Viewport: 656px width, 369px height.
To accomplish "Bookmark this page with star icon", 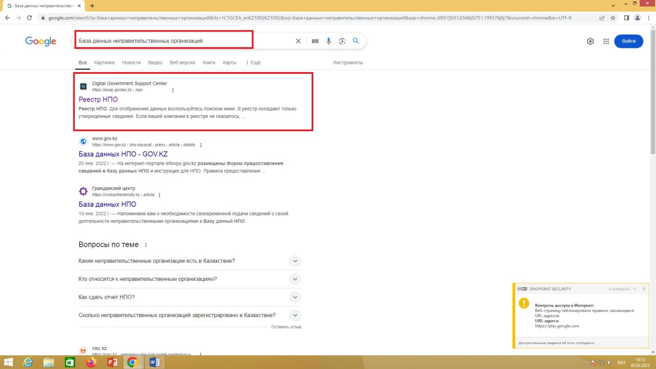I will click(613, 18).
